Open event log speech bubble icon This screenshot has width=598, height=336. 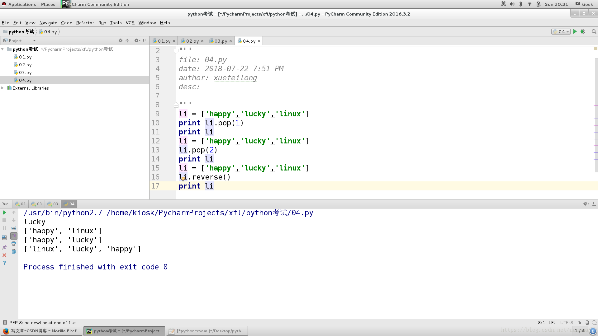pos(594,323)
